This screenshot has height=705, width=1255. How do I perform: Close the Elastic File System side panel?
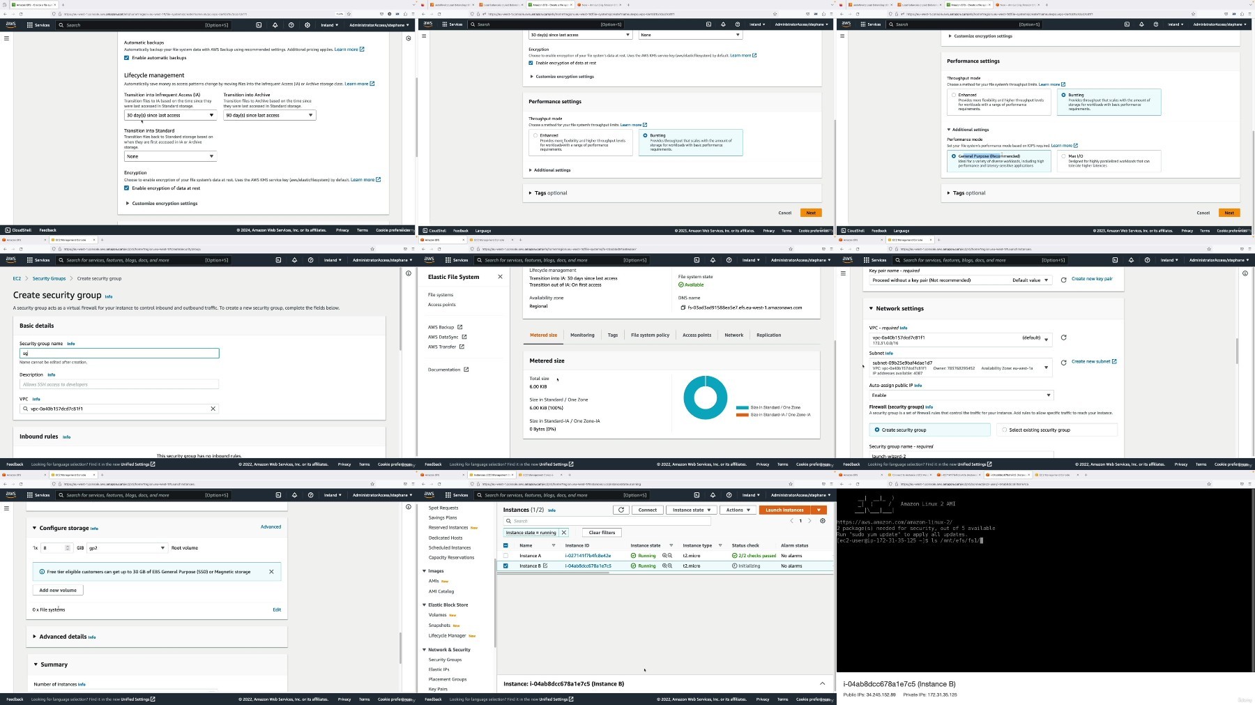tap(500, 277)
